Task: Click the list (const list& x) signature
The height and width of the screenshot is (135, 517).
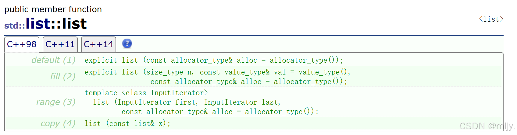Action: coord(128,123)
